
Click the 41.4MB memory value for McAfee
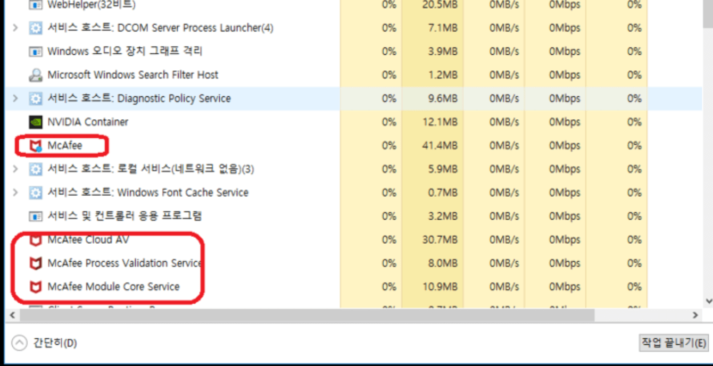[440, 146]
